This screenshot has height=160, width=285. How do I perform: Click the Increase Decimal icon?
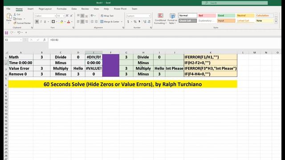tap(145, 22)
